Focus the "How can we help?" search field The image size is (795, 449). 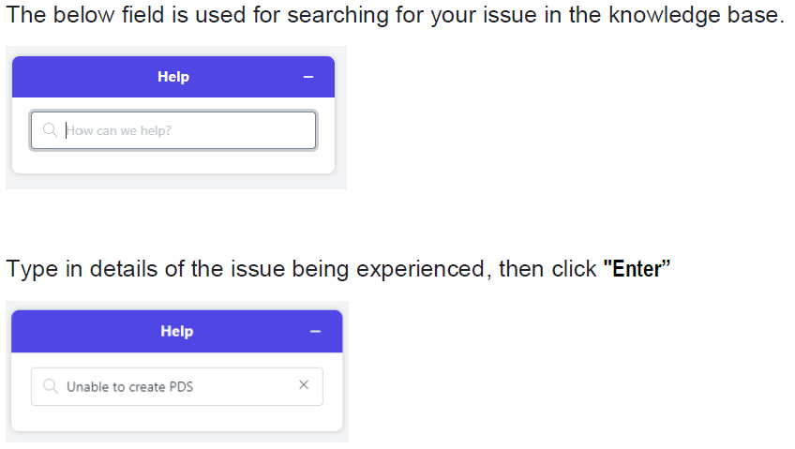pos(173,130)
